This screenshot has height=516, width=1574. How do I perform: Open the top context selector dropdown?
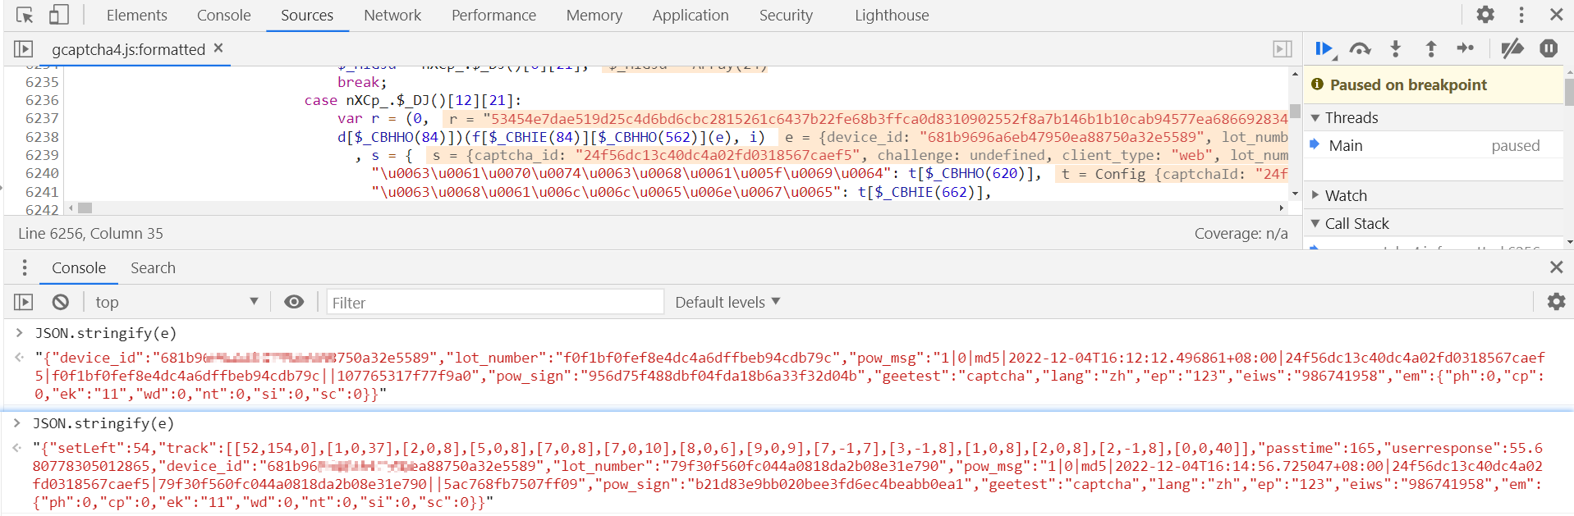tap(176, 302)
